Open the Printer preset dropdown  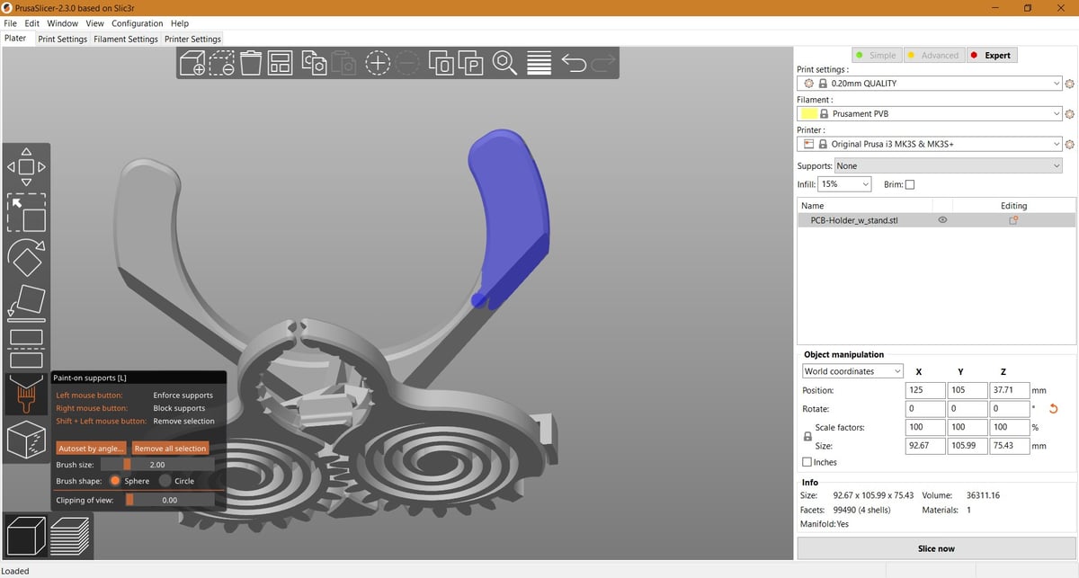click(929, 144)
